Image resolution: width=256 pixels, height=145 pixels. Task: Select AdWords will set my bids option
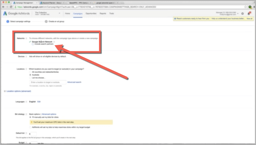tap(30, 127)
